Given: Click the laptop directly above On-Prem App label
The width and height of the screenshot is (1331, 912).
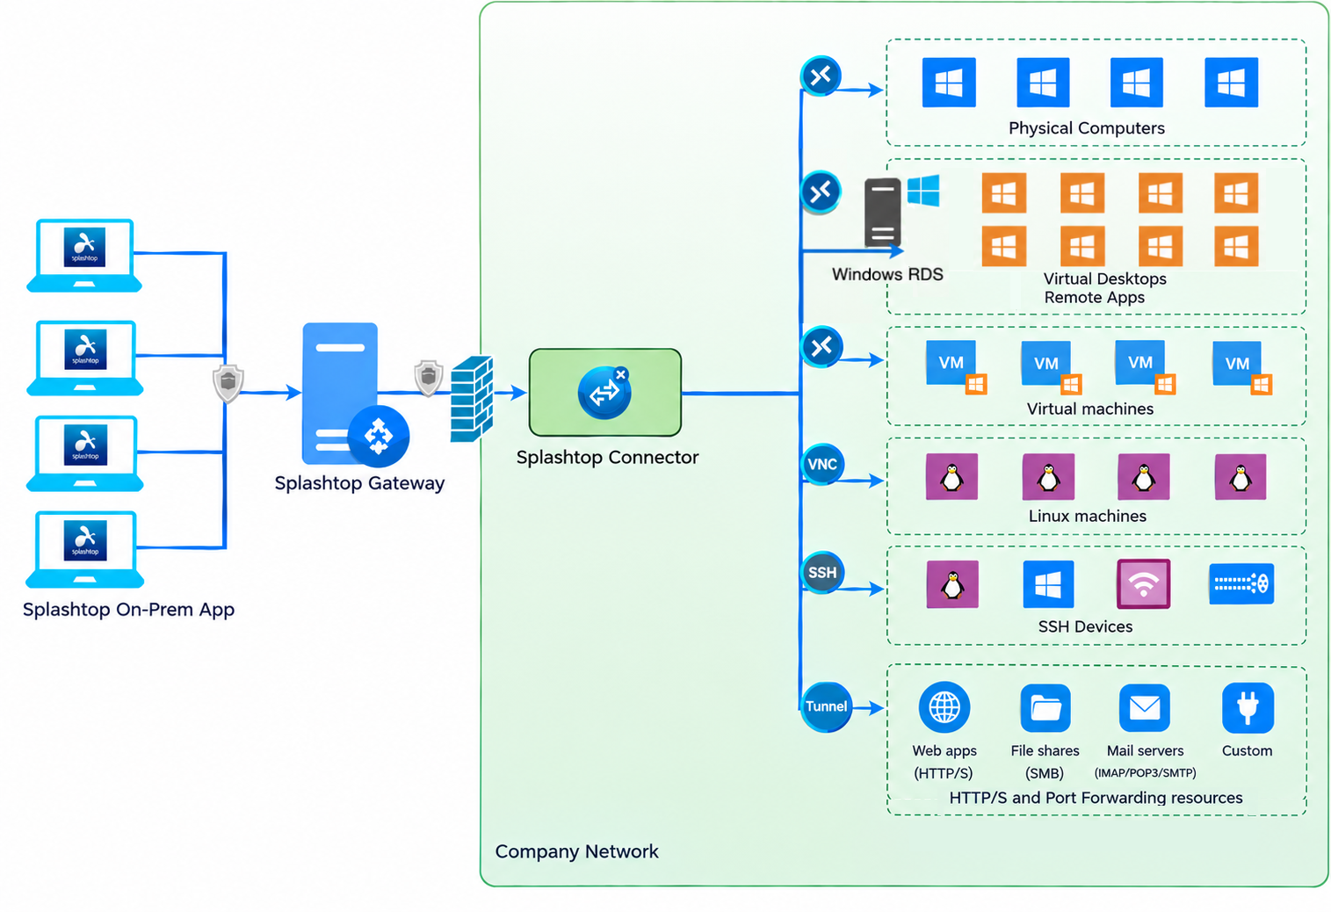Looking at the screenshot, I should [84, 550].
